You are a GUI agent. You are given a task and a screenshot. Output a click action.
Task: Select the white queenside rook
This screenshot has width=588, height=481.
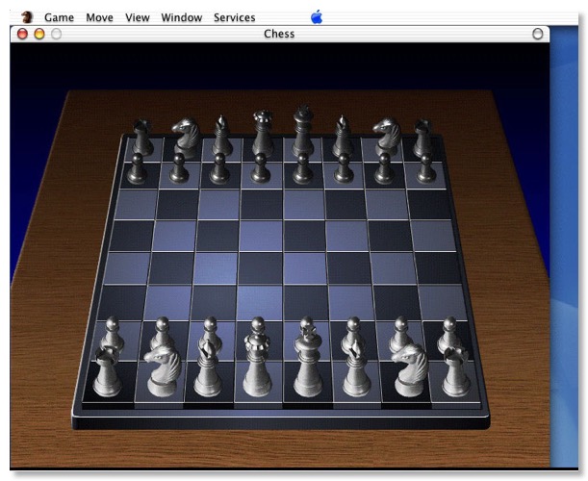(x=107, y=371)
